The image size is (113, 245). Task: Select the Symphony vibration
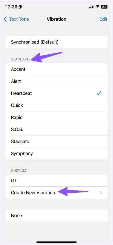click(56, 153)
